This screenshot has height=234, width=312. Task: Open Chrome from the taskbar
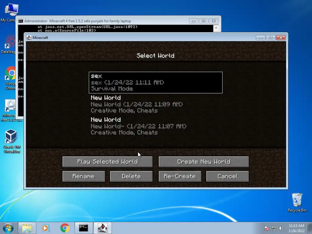click(x=65, y=228)
